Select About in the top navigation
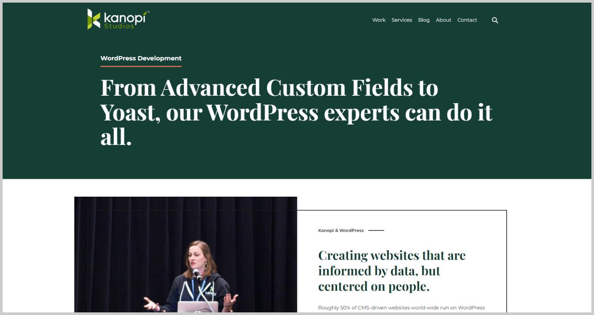Viewport: 594px width, 315px height. tap(444, 20)
